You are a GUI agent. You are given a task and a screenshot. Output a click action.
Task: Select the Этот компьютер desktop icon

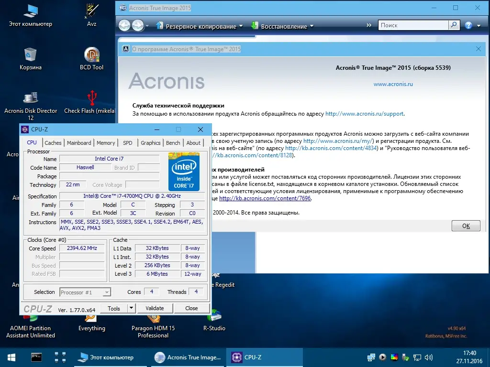[x=30, y=15]
